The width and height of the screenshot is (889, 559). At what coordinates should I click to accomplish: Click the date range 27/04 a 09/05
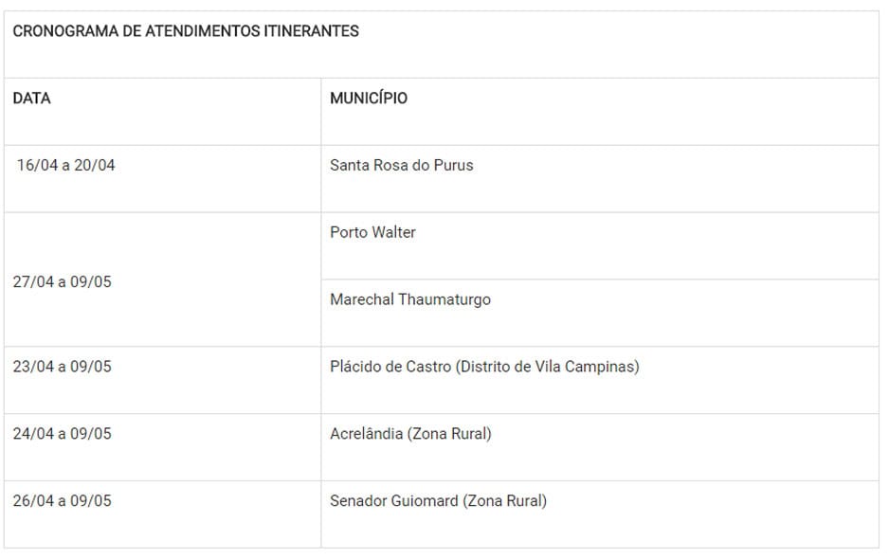[63, 282]
